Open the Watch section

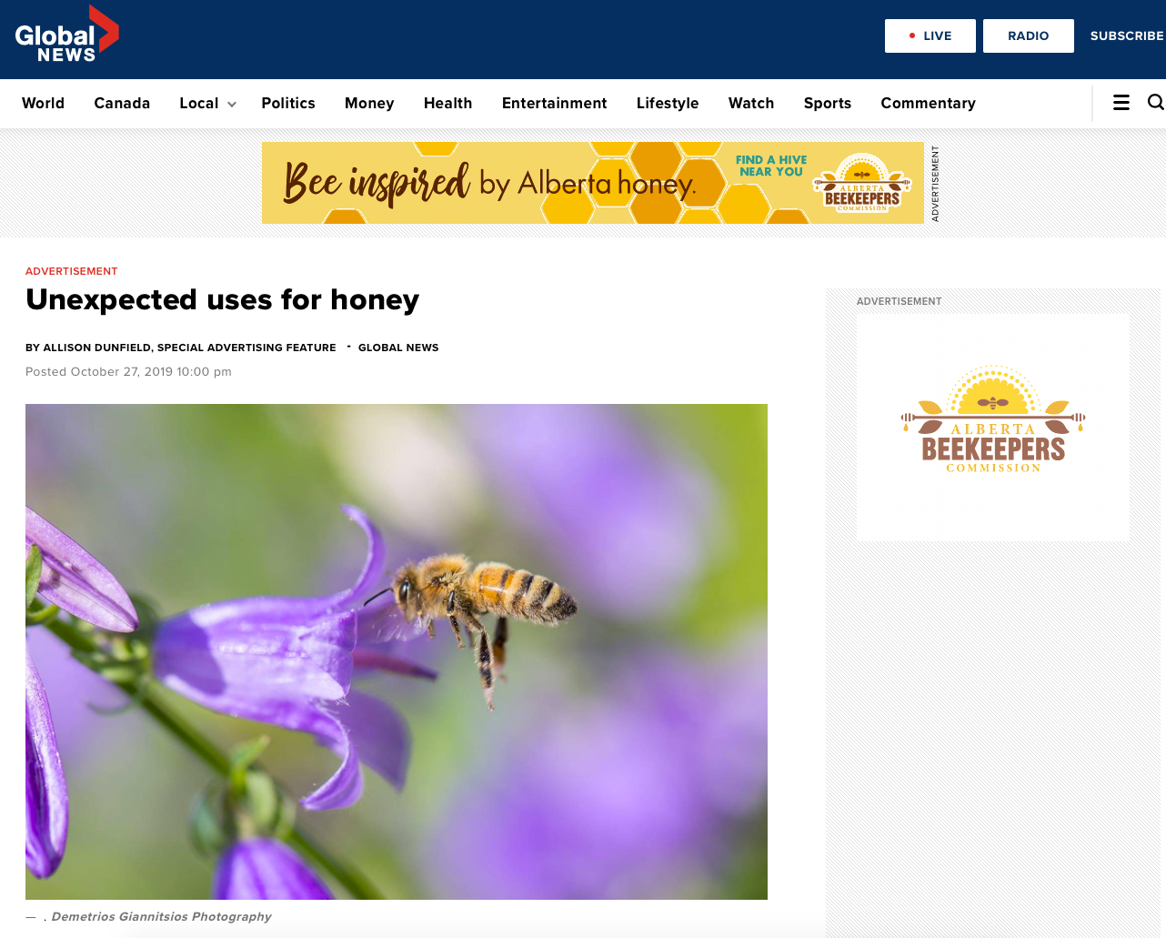[751, 103]
